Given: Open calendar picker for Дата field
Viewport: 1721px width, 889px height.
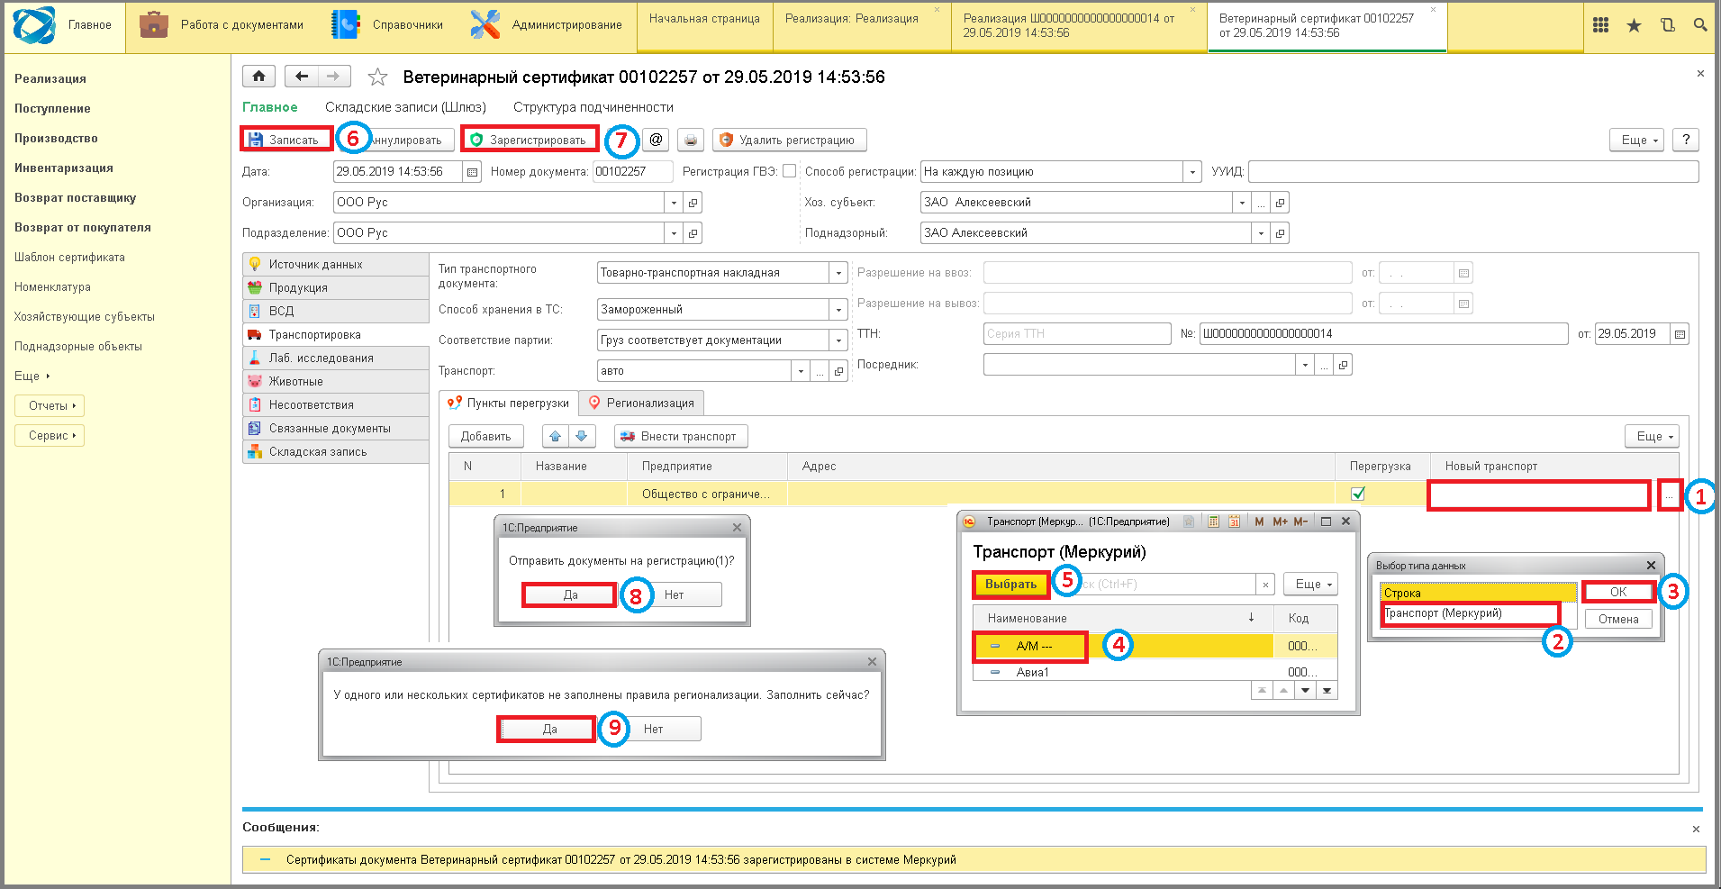Looking at the screenshot, I should pos(472,172).
